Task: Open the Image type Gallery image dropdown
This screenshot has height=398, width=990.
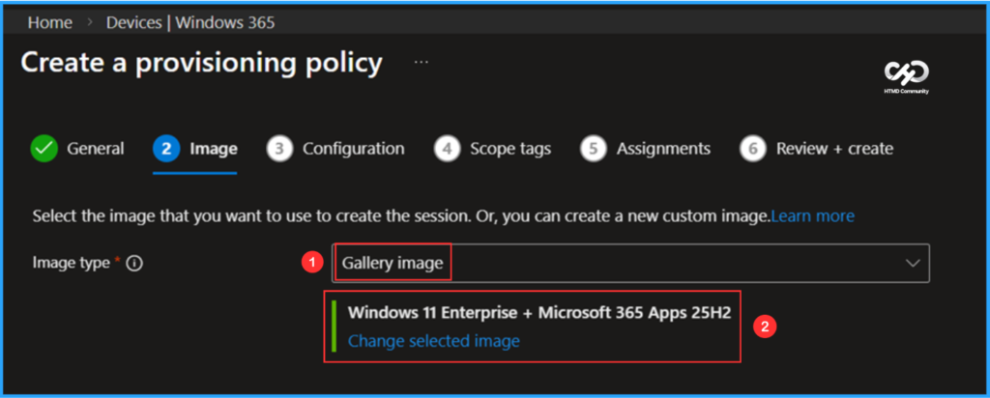Action: (630, 263)
